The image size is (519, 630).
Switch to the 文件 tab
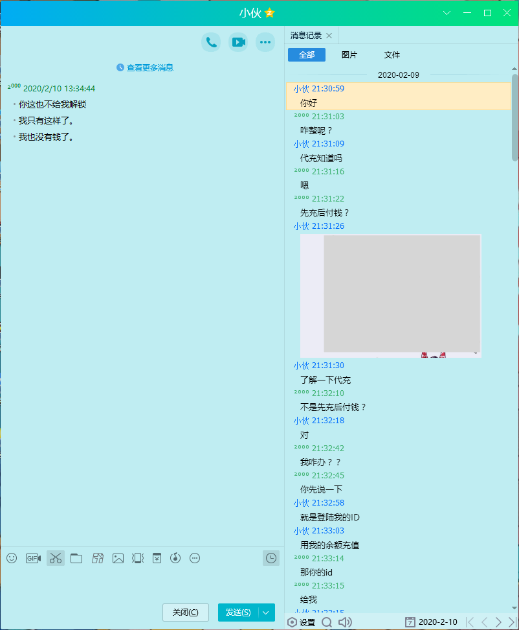[392, 55]
